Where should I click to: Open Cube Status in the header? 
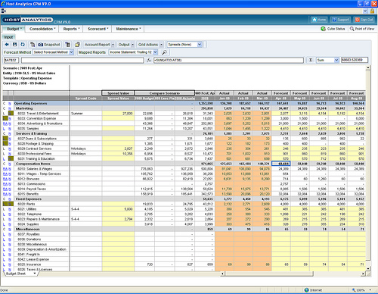tap(333, 29)
